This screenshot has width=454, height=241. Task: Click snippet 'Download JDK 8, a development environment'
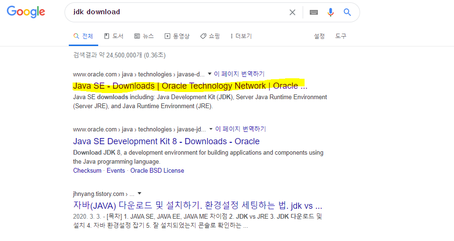tap(198, 157)
